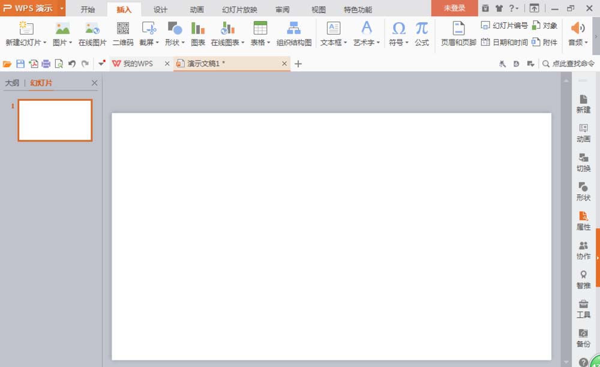
Task: Click the Symbol (符号) omega icon
Action: [399, 28]
